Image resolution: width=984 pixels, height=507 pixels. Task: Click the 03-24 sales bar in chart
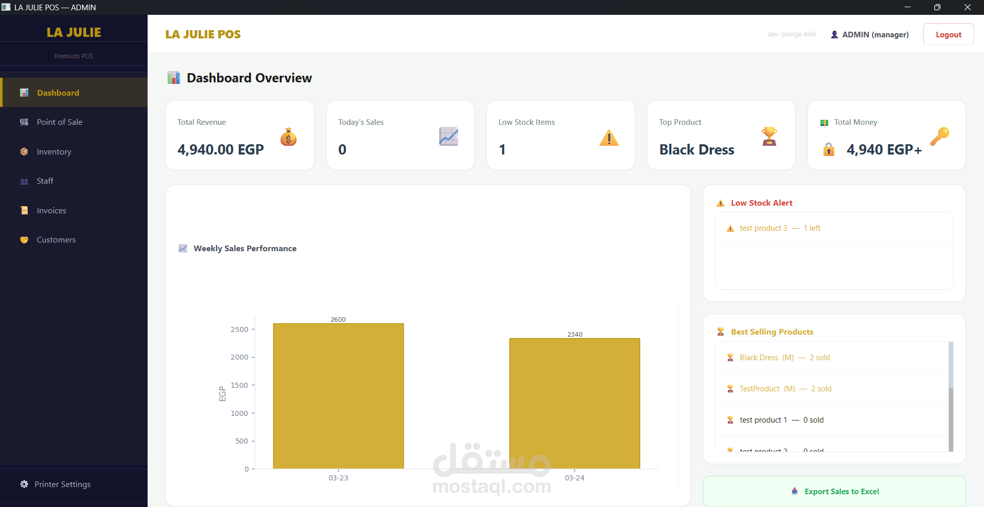point(575,403)
